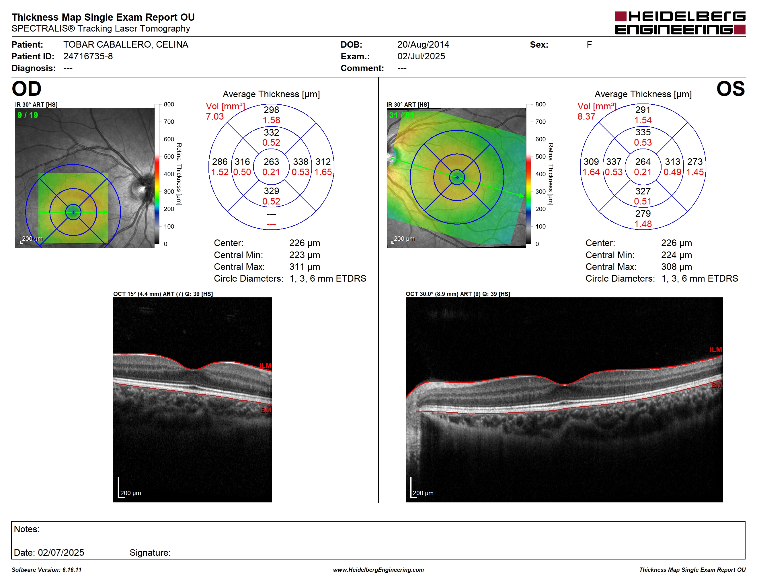Click OD outer superior thickness 298

(271, 110)
